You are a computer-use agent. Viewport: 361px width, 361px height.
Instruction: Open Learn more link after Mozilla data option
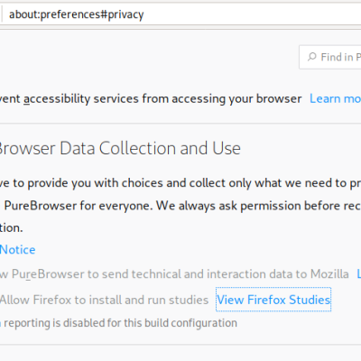(358, 274)
